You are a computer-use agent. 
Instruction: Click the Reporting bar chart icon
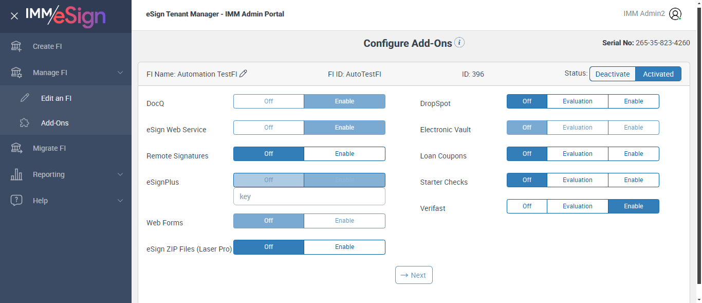16,174
